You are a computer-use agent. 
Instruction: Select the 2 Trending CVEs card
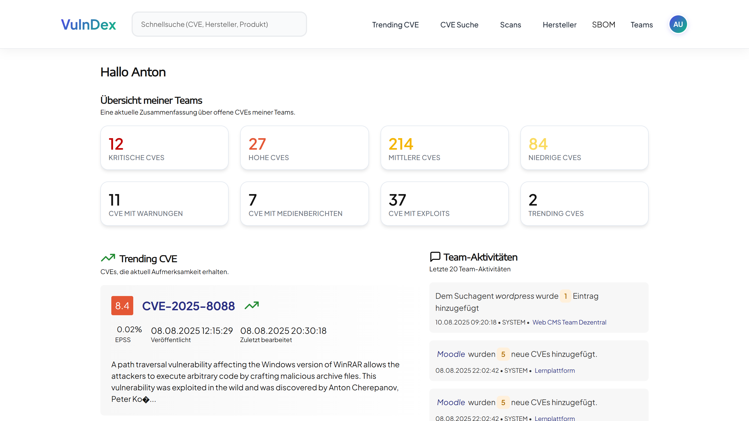pos(584,204)
